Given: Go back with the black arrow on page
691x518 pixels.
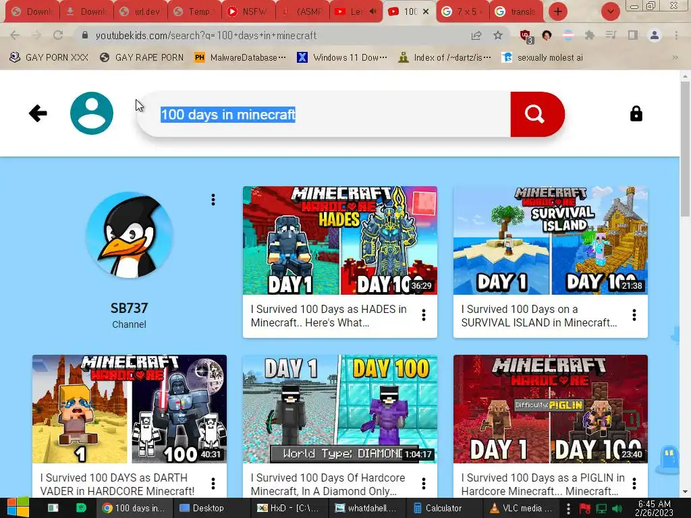Looking at the screenshot, I should [38, 113].
